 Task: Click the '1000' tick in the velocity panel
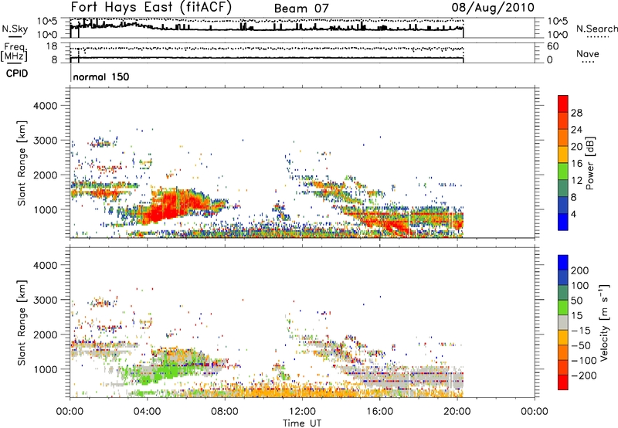(45, 369)
